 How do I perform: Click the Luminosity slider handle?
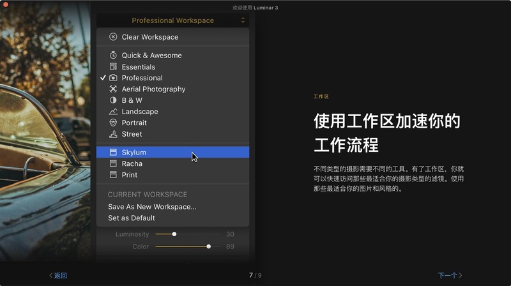[x=174, y=234]
